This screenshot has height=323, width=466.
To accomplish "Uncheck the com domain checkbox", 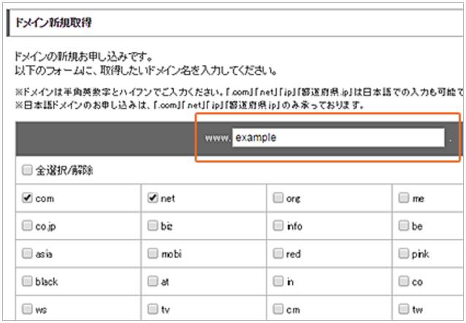I will 27,198.
